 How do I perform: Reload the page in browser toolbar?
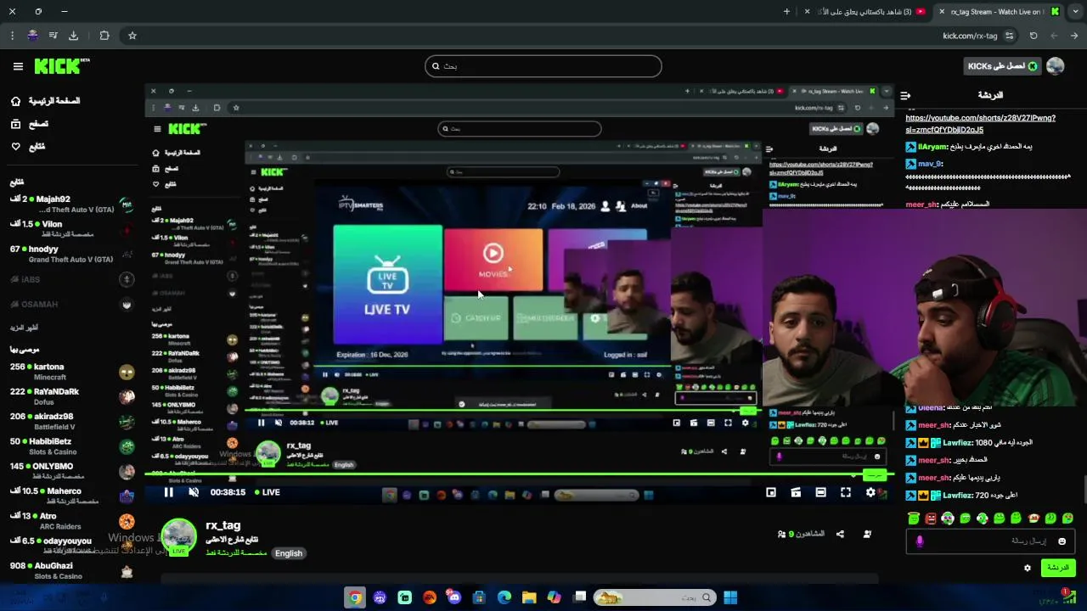point(1033,36)
